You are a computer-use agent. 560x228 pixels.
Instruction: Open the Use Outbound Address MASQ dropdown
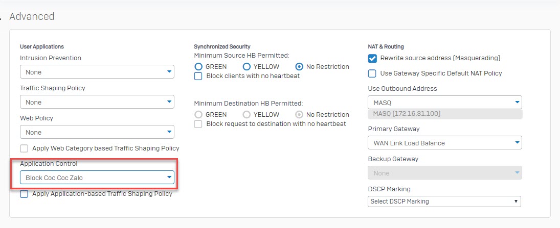coord(445,103)
